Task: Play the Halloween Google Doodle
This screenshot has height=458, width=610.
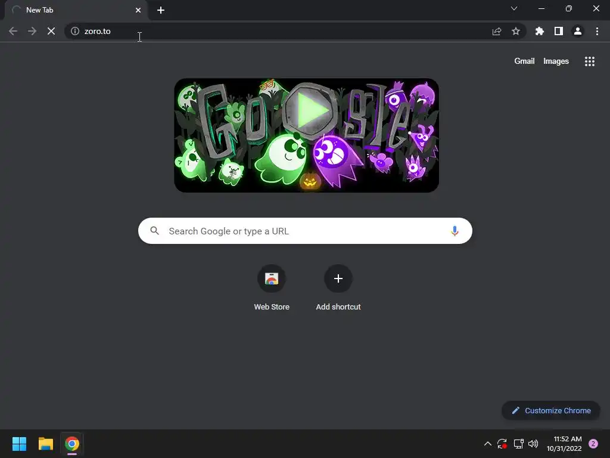Action: pyautogui.click(x=310, y=111)
